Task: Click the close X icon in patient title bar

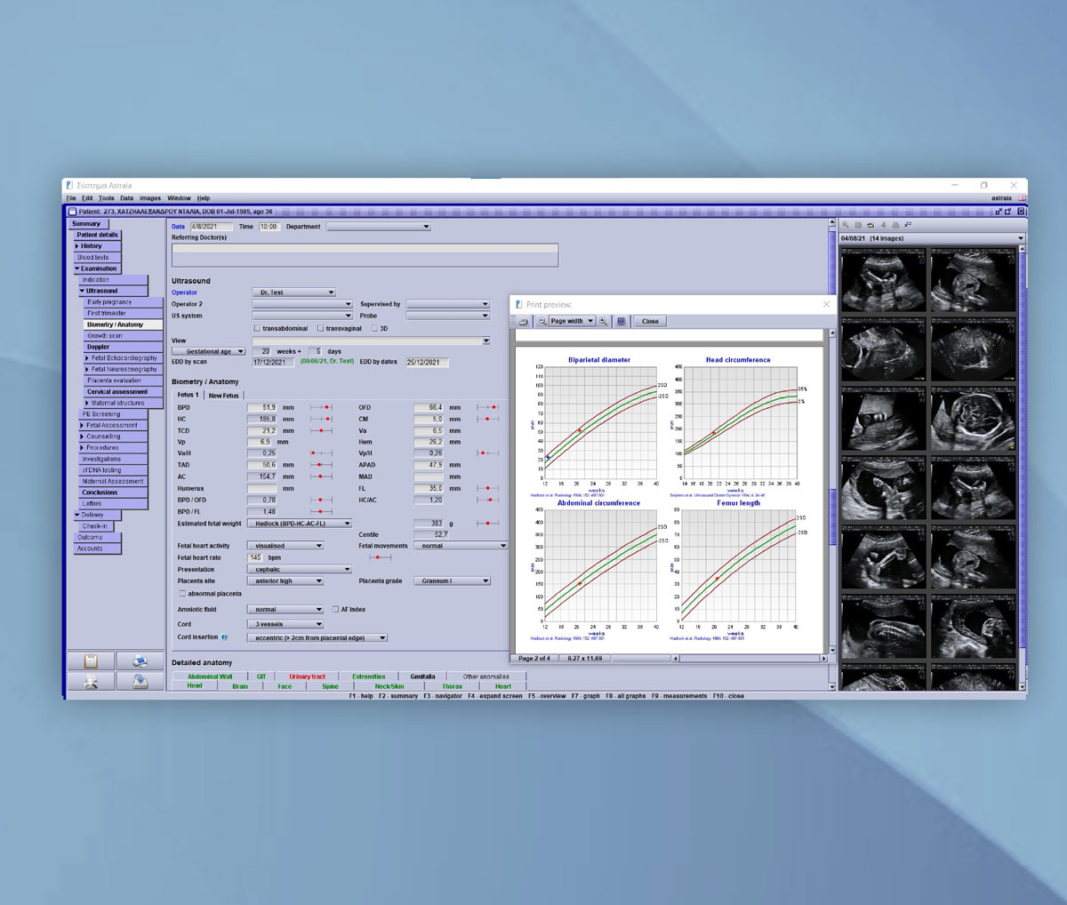Action: [x=1022, y=212]
